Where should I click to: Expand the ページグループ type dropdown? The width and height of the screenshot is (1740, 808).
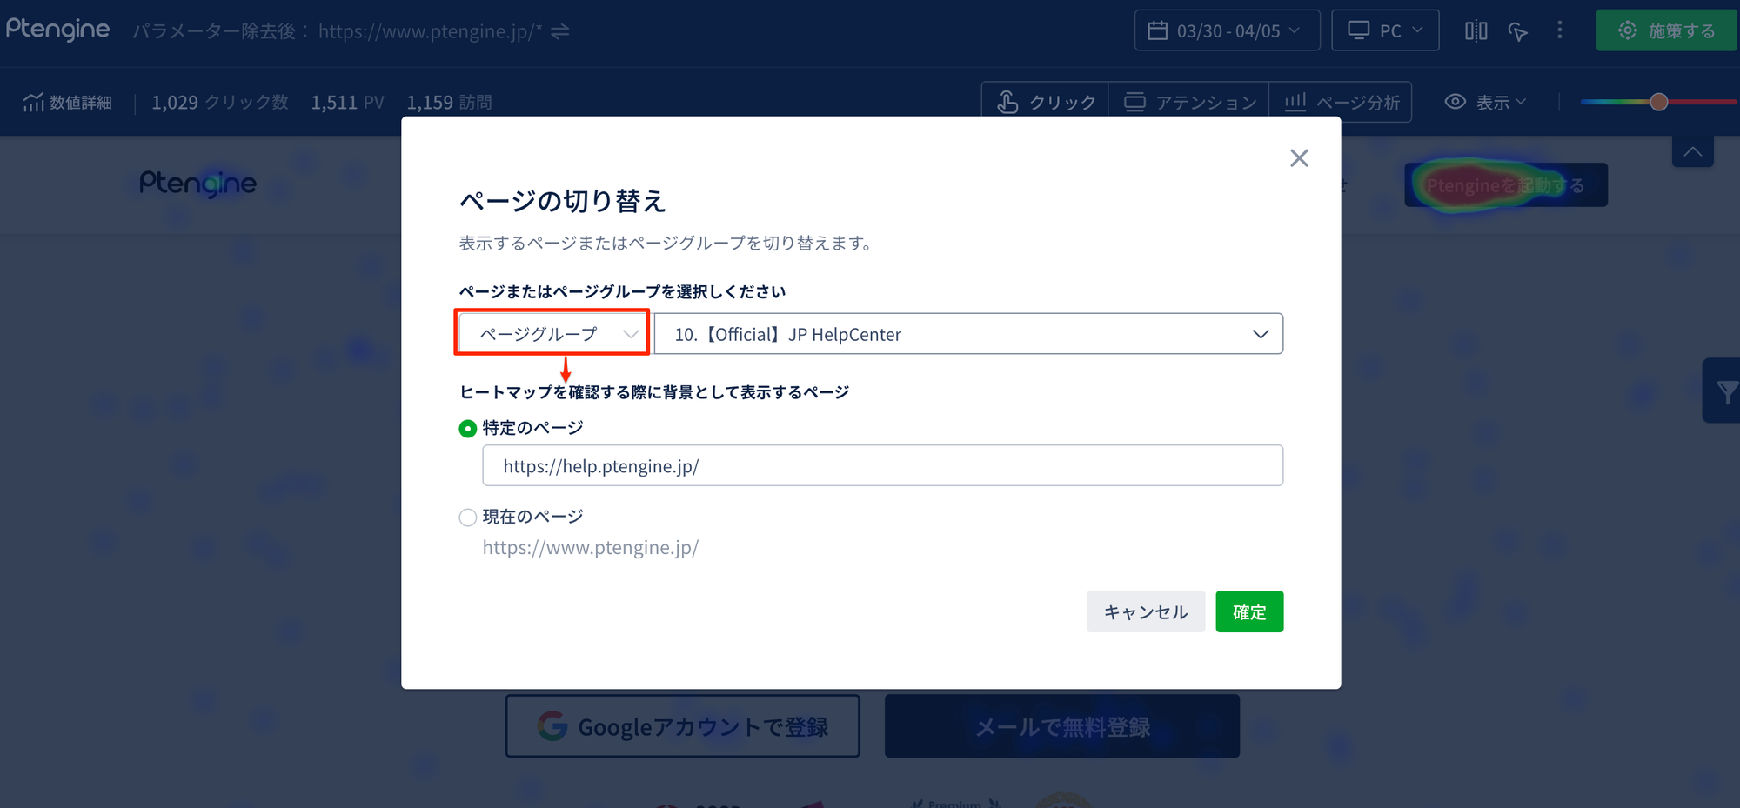(552, 334)
